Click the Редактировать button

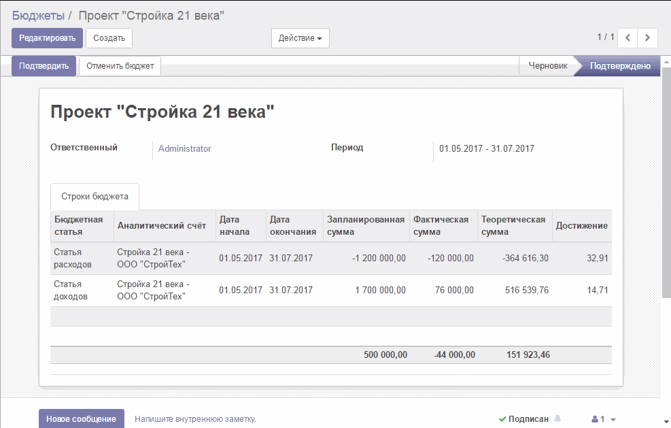coord(47,38)
